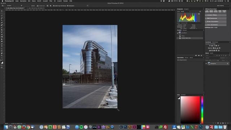
Task: Select the Healing Brush tool
Action: [x=2, y=25]
